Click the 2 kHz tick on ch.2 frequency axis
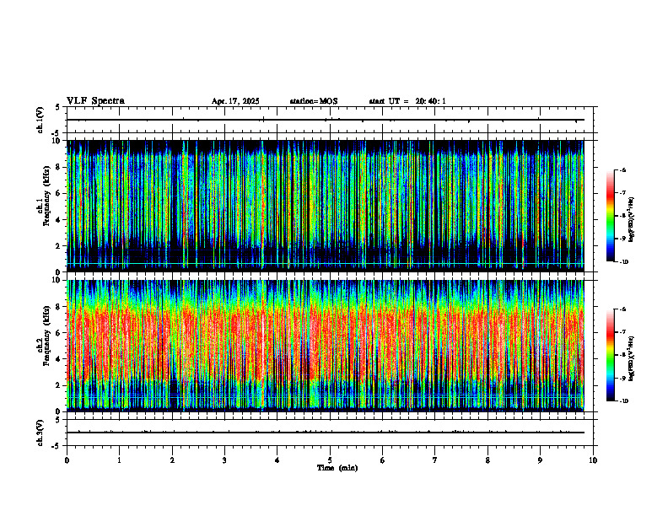 coord(59,385)
